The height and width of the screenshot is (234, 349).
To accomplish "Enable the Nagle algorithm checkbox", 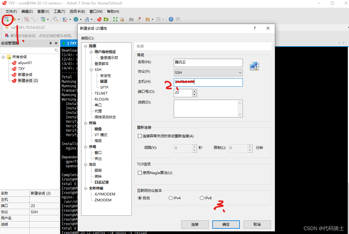I will (140, 173).
